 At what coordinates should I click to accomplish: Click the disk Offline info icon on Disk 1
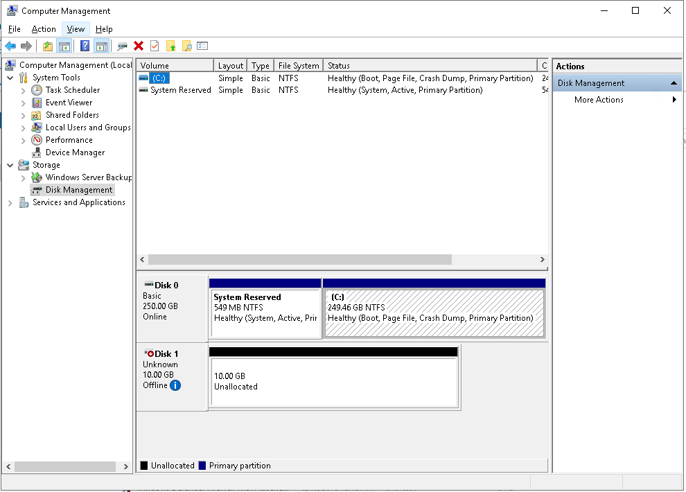pyautogui.click(x=175, y=385)
